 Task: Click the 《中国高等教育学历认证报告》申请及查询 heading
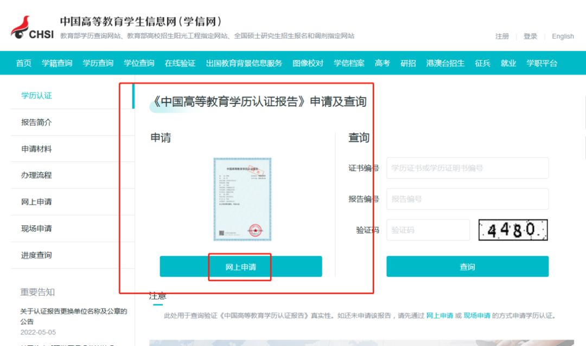(x=259, y=101)
